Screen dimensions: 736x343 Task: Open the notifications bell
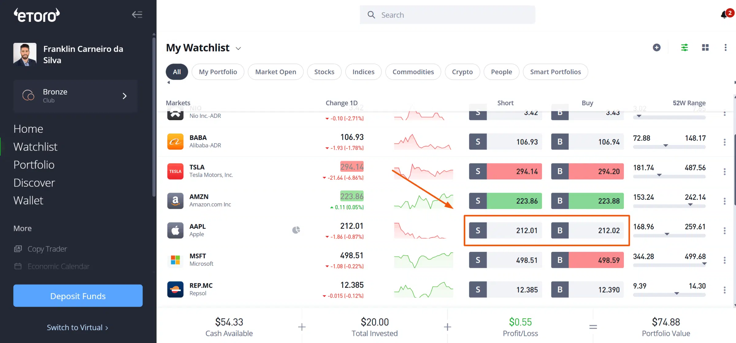click(x=724, y=15)
